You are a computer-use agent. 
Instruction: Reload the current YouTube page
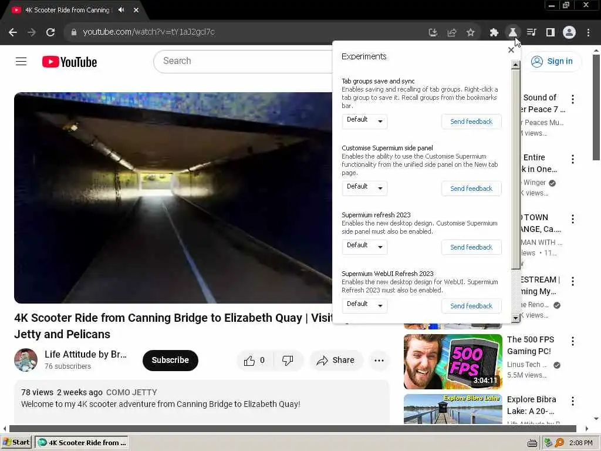[x=50, y=32]
